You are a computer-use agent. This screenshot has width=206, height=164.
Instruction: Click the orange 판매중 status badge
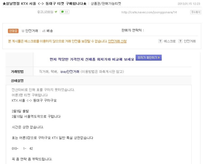pyautogui.click(x=13, y=31)
